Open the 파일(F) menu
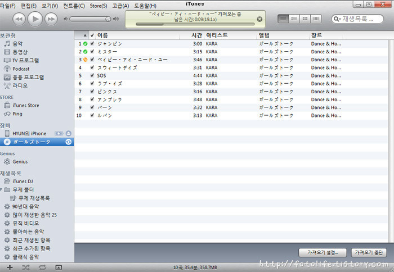The image size is (394, 272). (7, 6)
